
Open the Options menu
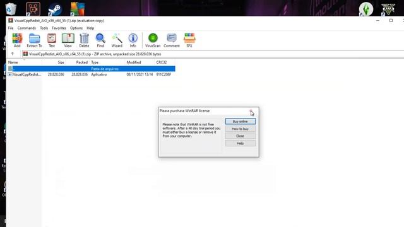click(x=76, y=28)
